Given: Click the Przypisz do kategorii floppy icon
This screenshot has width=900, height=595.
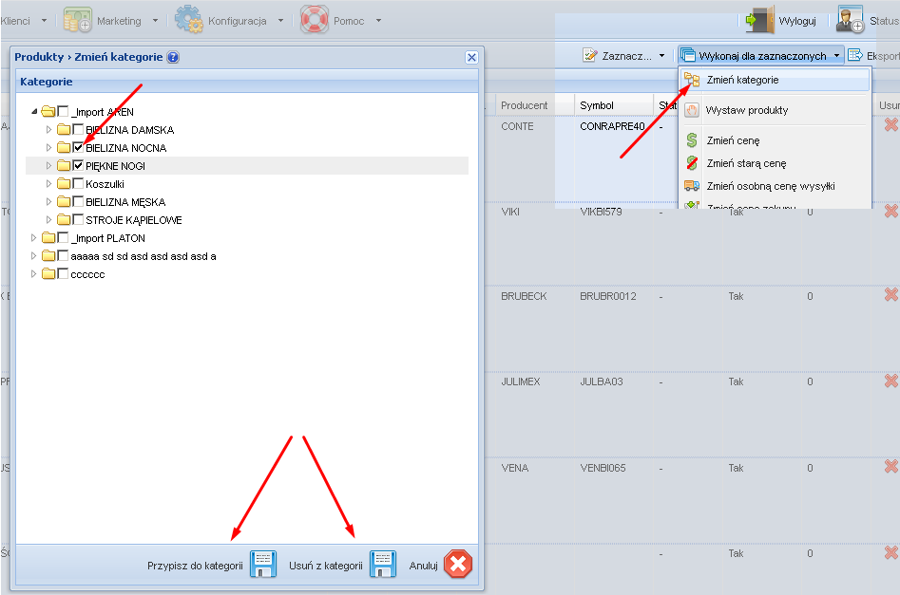Looking at the screenshot, I should 263,565.
